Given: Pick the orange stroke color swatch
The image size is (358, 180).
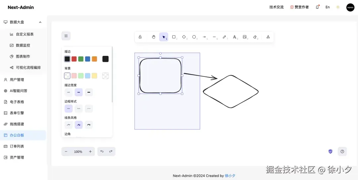Looking at the screenshot, I should (94, 59).
